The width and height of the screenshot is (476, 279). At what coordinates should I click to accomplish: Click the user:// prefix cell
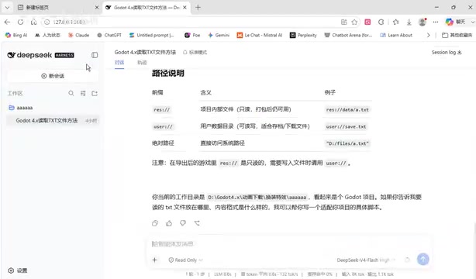point(163,126)
